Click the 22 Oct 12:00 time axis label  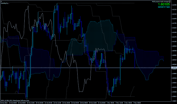pyautogui.click(x=57, y=103)
